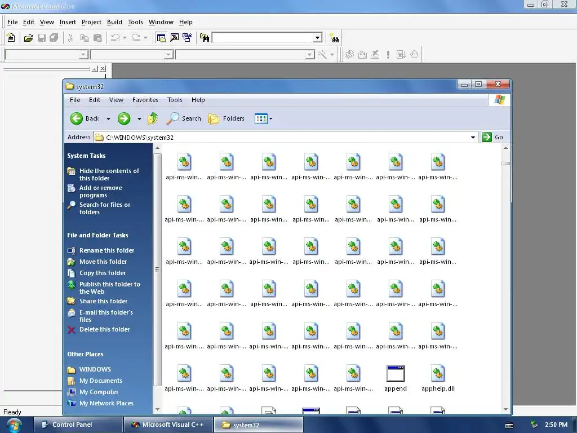Click the Go debug icon in build toolbar
This screenshot has height=433, width=577.
(x=401, y=55)
